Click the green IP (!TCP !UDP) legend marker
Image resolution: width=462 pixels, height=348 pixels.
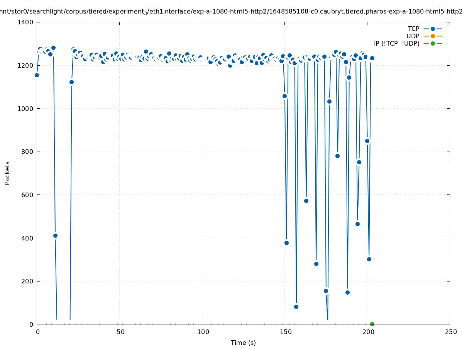433,43
